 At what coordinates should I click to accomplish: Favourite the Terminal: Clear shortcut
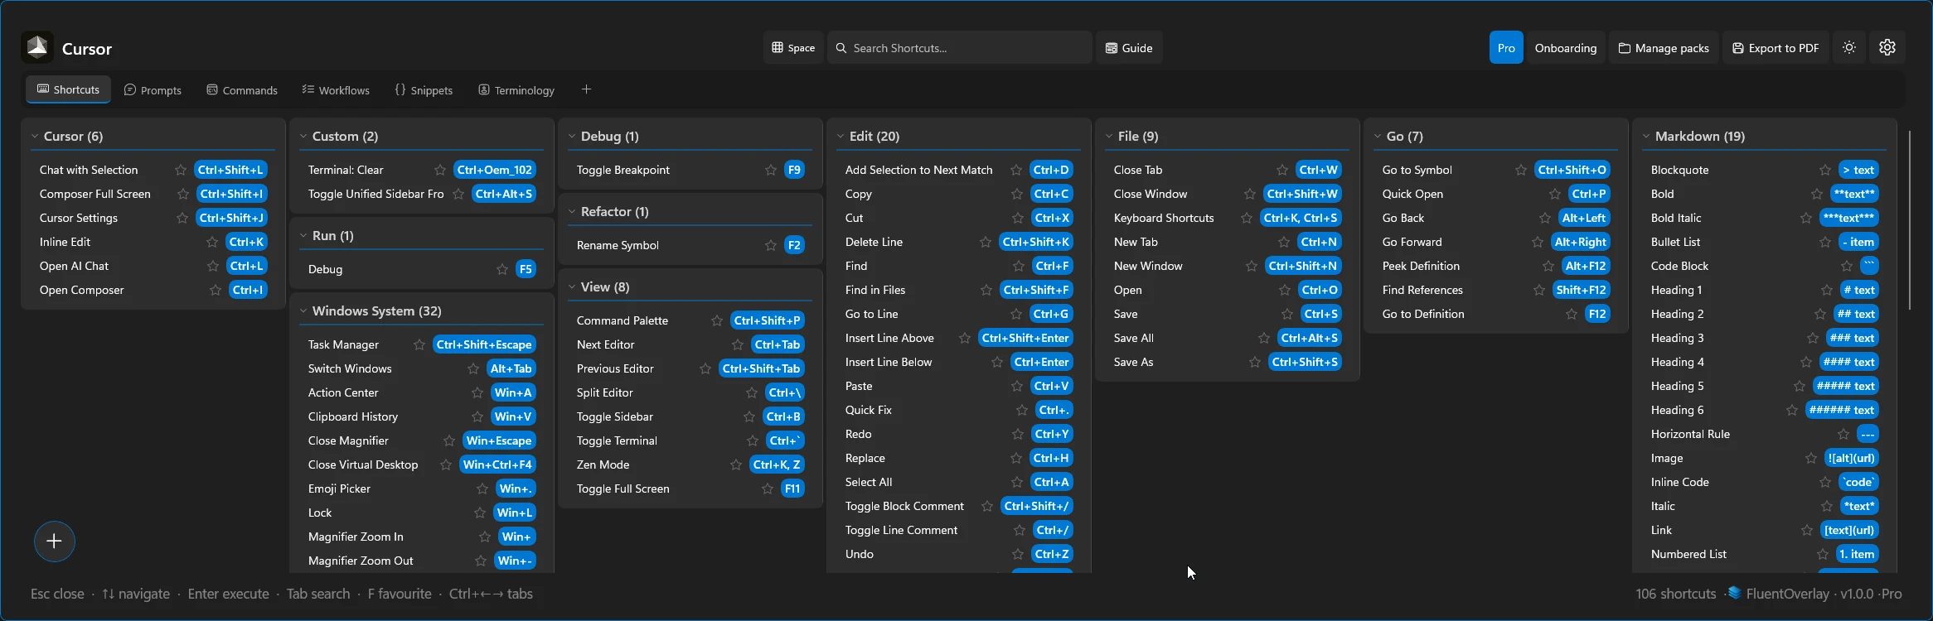click(440, 170)
